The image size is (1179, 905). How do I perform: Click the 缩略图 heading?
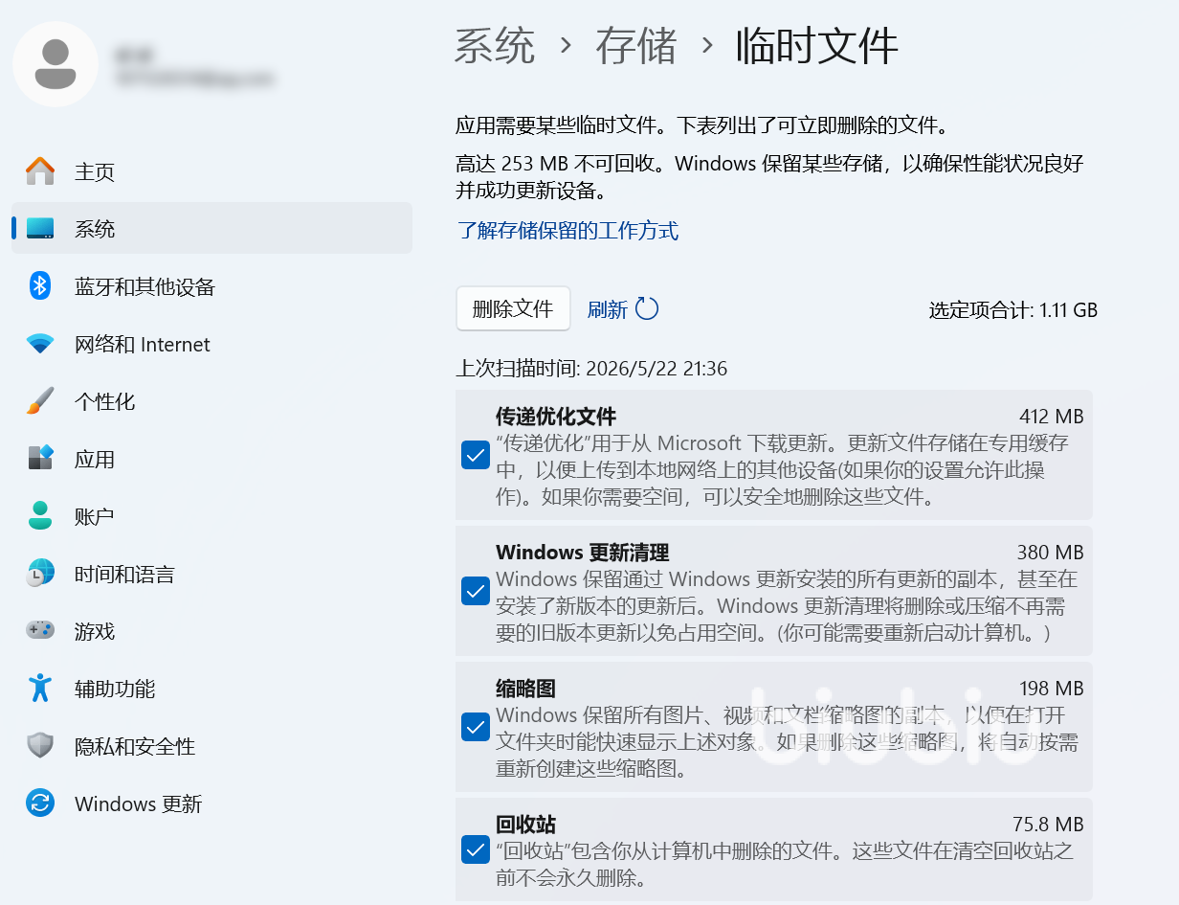(525, 689)
